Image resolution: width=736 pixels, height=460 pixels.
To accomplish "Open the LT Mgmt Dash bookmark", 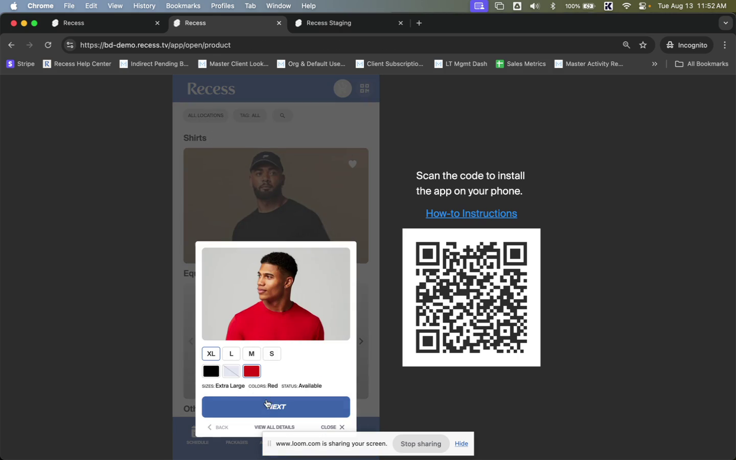I will [x=461, y=64].
